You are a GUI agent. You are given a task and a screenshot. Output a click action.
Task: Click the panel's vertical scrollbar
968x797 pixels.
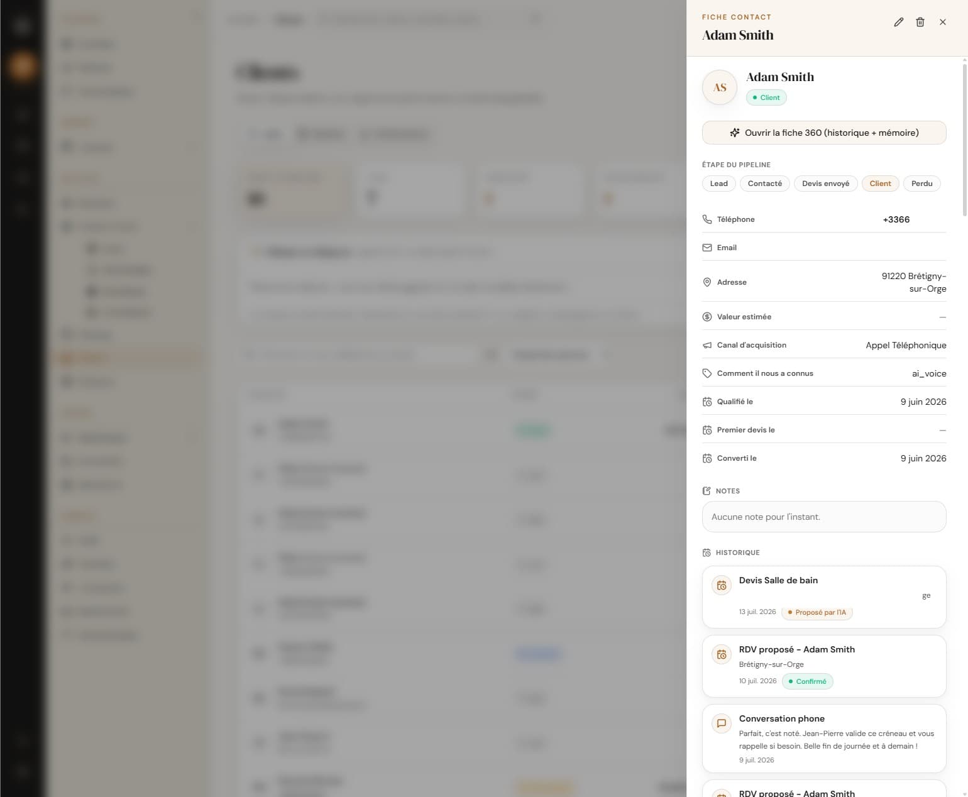coord(965,138)
